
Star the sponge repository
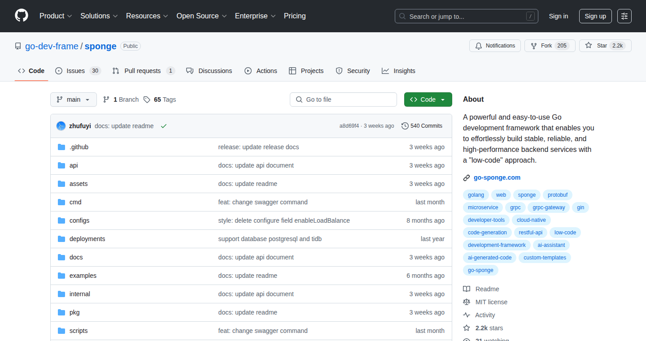click(x=605, y=46)
